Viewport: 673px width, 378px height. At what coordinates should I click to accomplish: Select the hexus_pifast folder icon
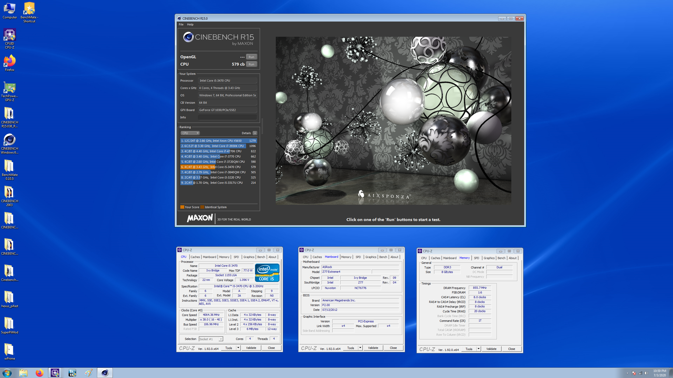[10, 299]
